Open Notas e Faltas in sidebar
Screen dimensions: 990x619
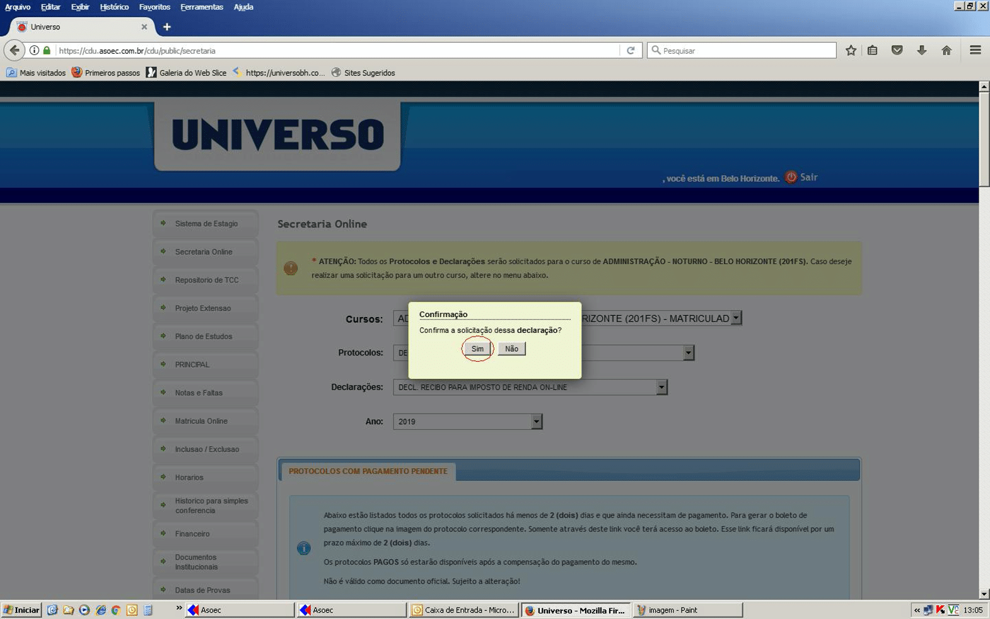click(x=206, y=393)
